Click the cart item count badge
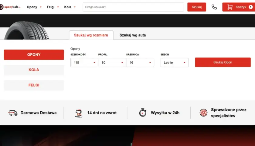 251,7
